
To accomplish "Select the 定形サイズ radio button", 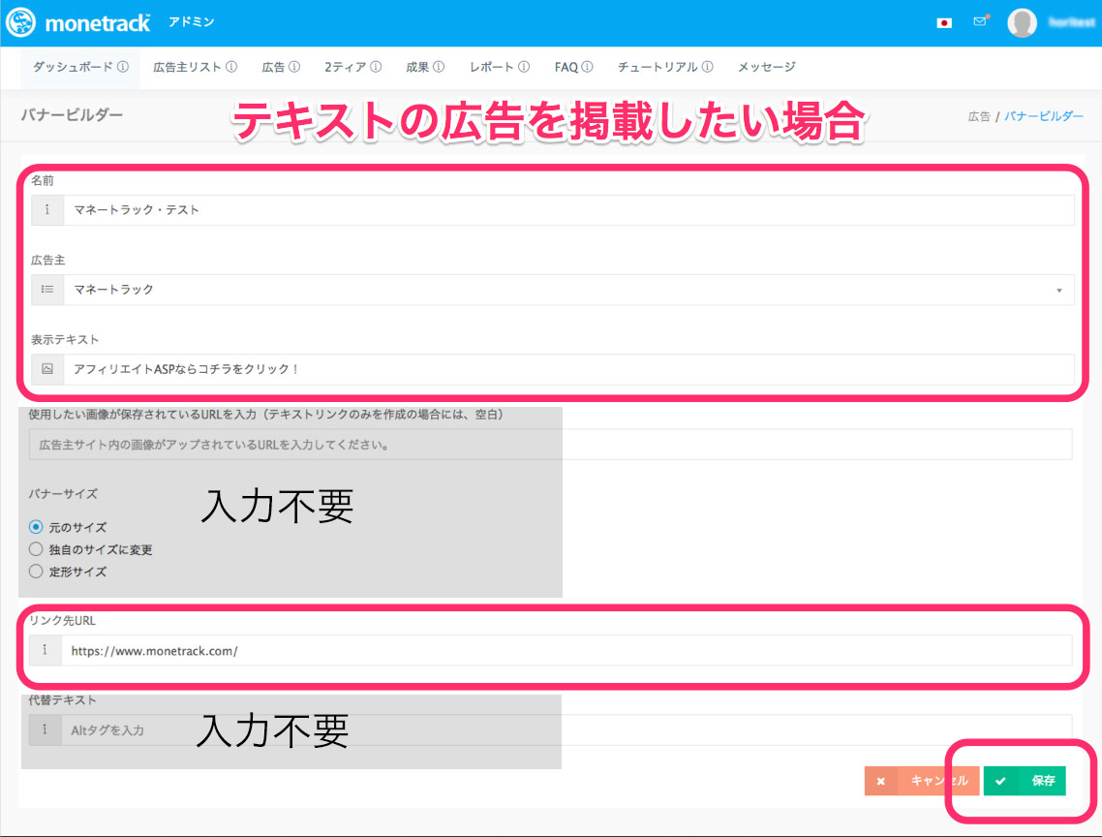I will pos(36,572).
